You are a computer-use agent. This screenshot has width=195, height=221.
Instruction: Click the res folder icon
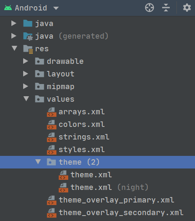[28, 49]
